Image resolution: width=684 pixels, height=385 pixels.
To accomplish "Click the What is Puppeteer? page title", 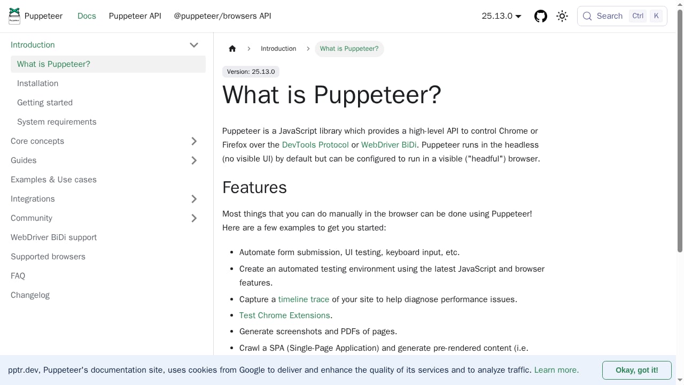I will point(332,95).
